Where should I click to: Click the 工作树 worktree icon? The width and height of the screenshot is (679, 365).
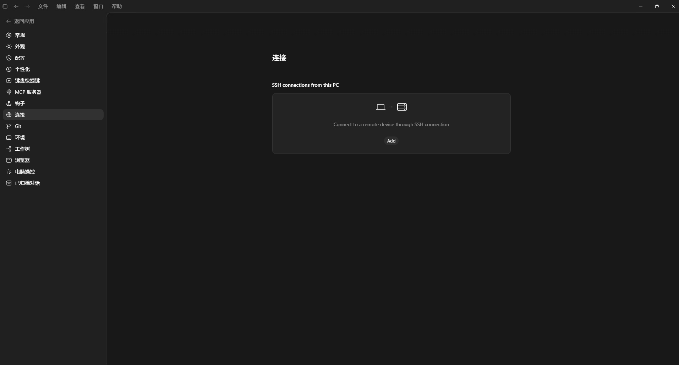(9, 149)
